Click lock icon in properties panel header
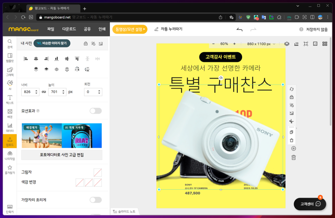335x218 pixels. [86, 44]
